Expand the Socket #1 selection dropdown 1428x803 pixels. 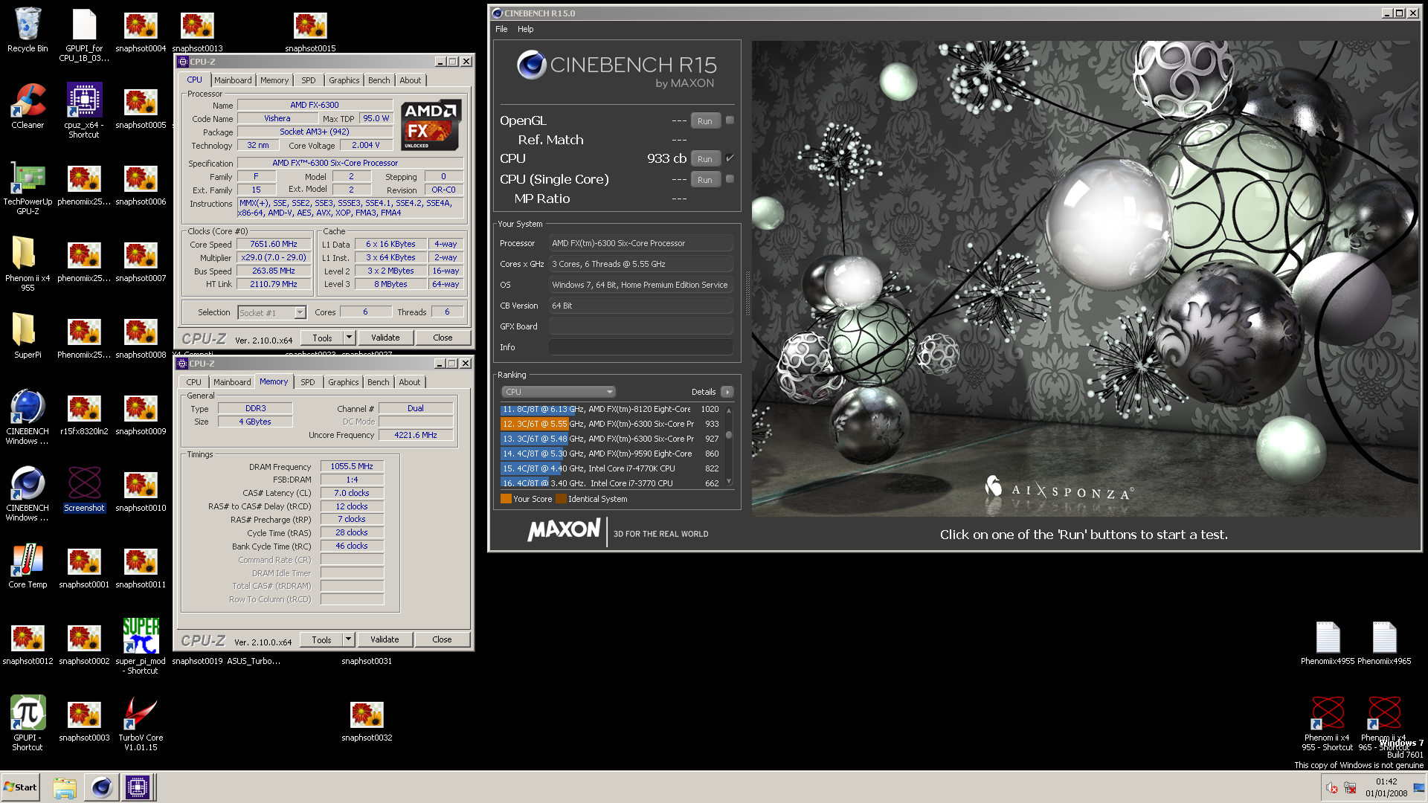(x=300, y=313)
